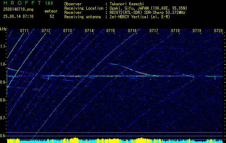Click time marker 0716
226x143 pixels.
(x=132, y=31)
